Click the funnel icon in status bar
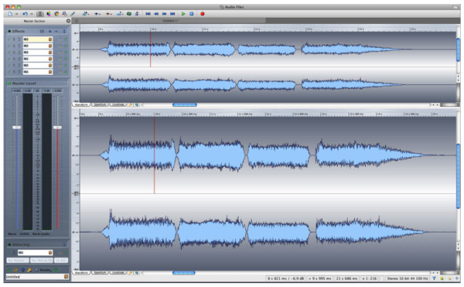 (434, 278)
